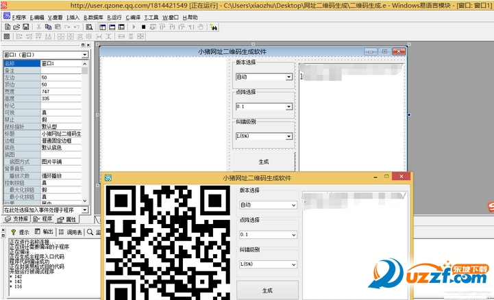Click the Paste toolbar icon
The width and height of the screenshot is (494, 300).
tap(58, 27)
